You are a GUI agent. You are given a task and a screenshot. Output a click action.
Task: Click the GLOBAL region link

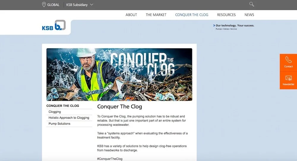[53, 5]
